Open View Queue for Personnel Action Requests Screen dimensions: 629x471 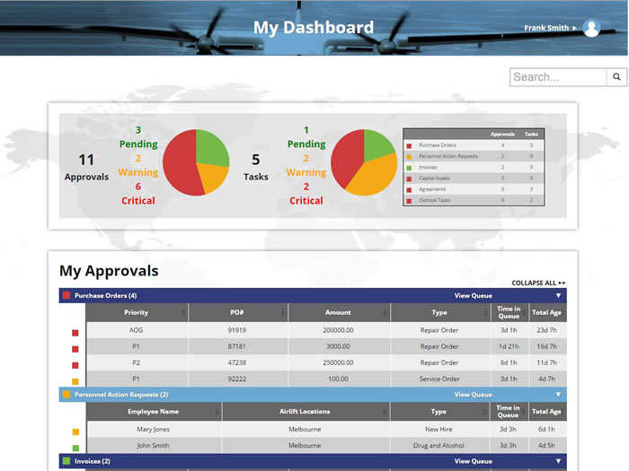pos(473,395)
